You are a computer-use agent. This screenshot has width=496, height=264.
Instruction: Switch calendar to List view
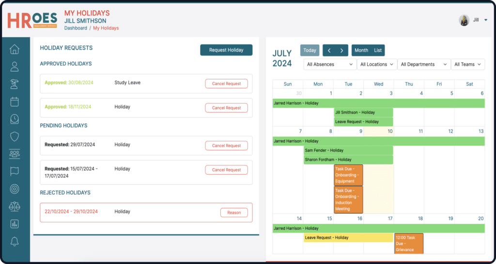(x=378, y=50)
